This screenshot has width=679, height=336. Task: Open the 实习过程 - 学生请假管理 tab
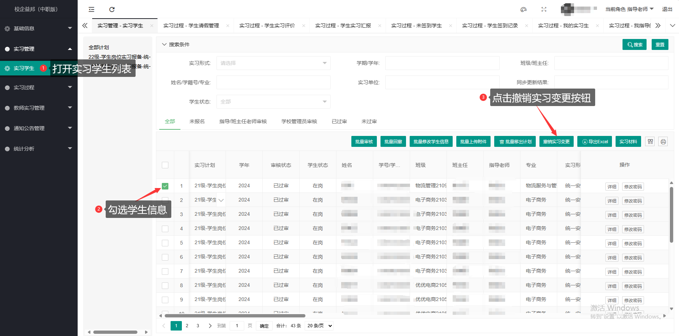click(x=191, y=26)
